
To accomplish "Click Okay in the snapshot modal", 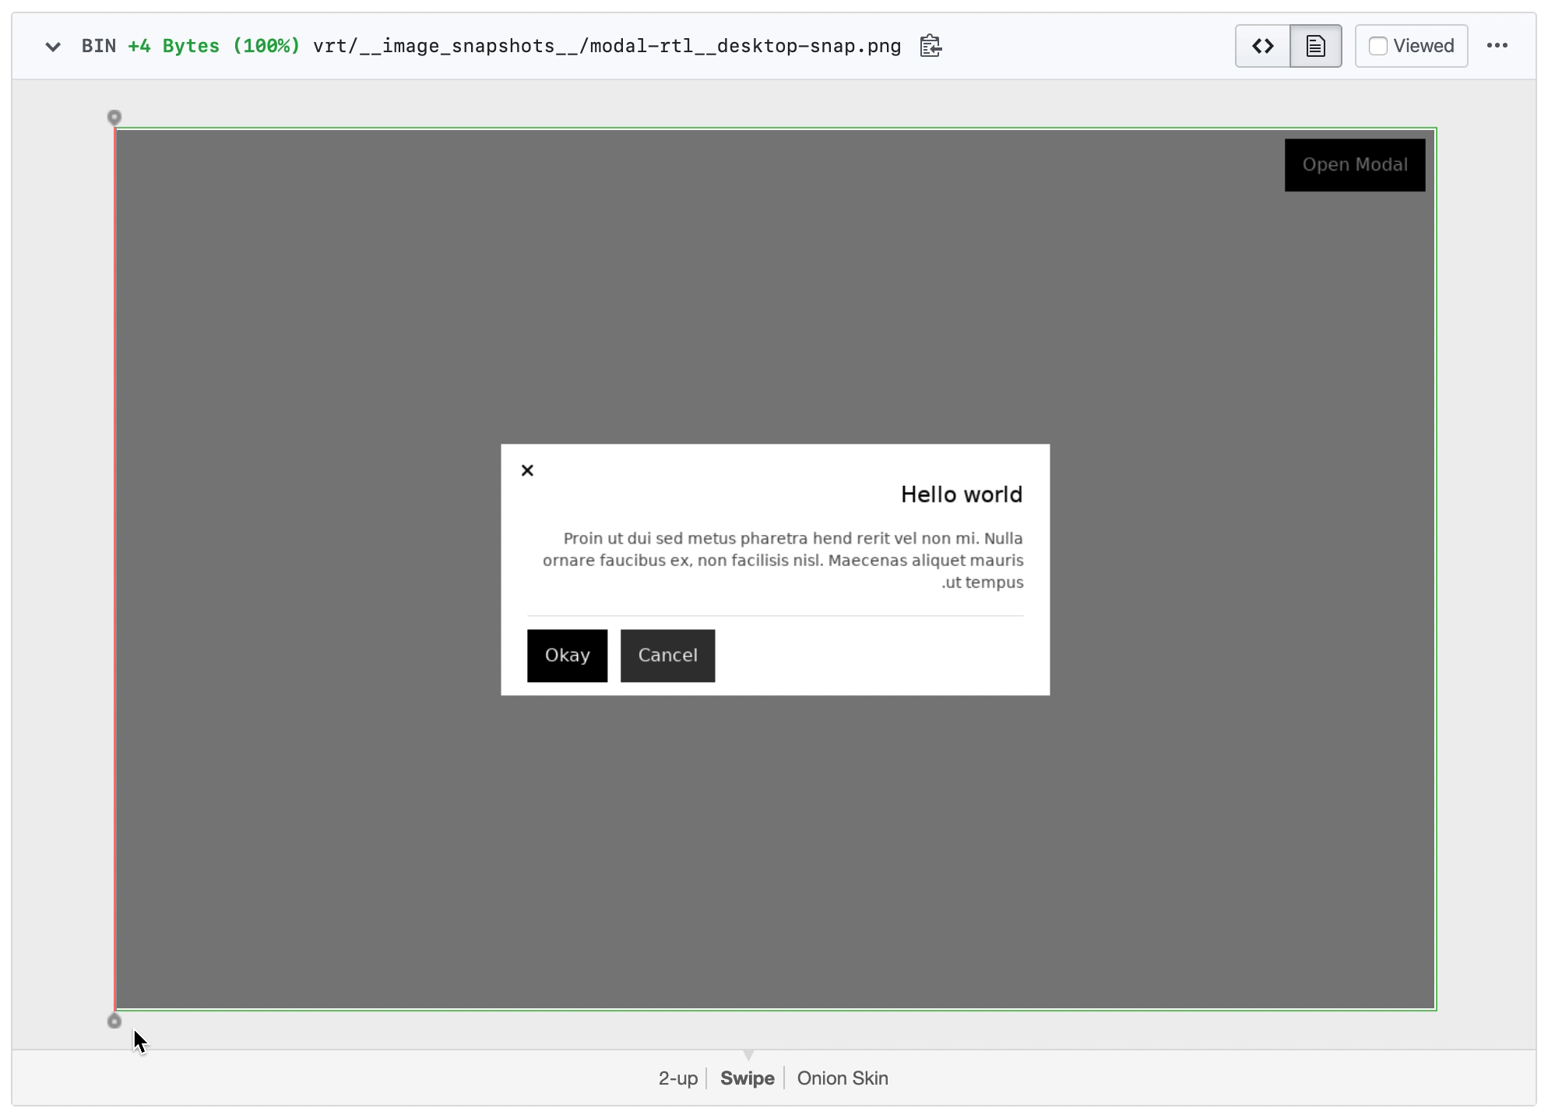I will click(x=567, y=656).
